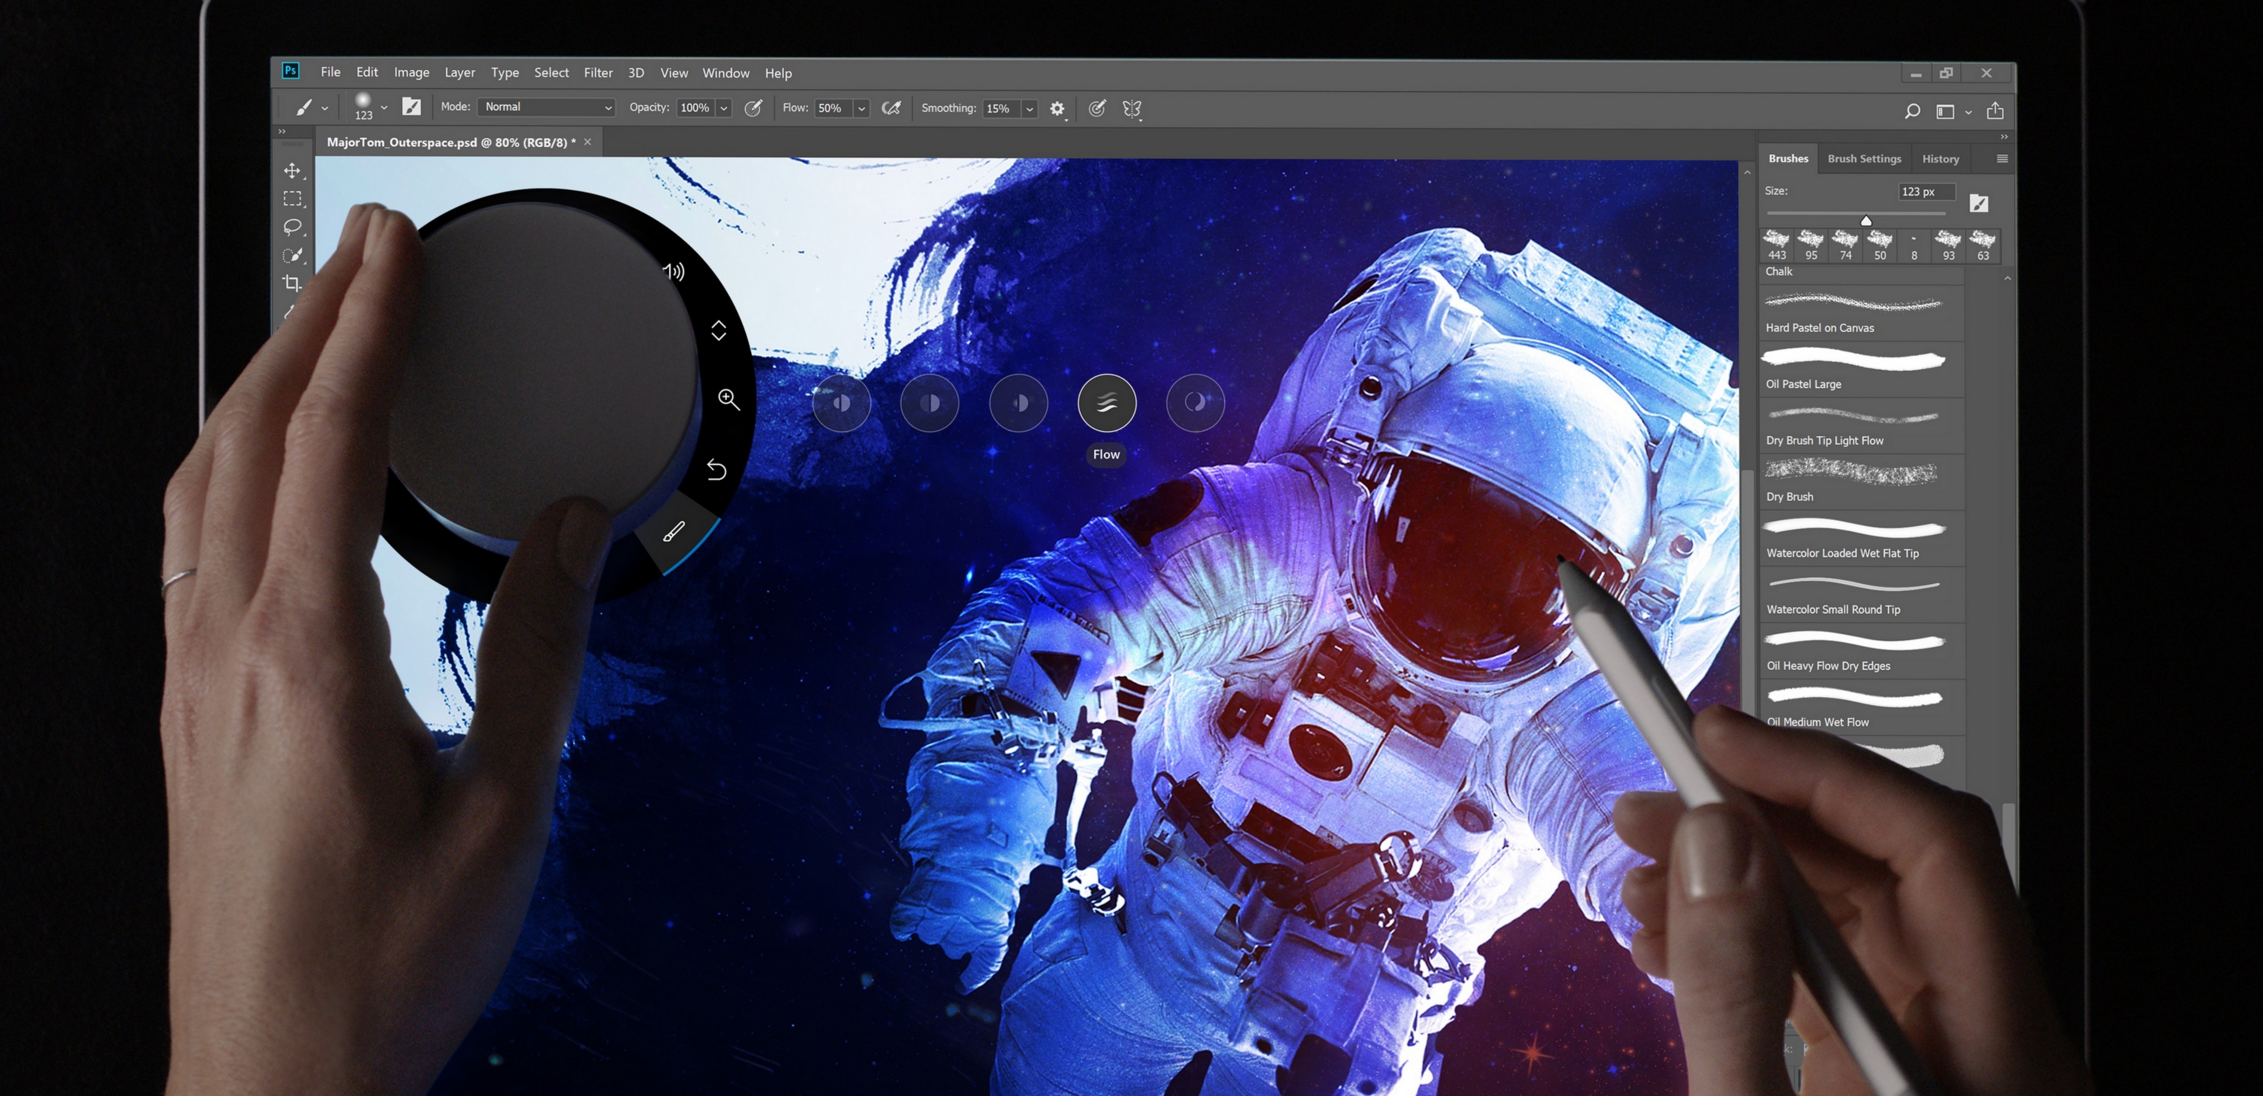This screenshot has height=1096, width=2263.
Task: Select the Hard Pastel on Canvas brush
Action: (x=1863, y=313)
